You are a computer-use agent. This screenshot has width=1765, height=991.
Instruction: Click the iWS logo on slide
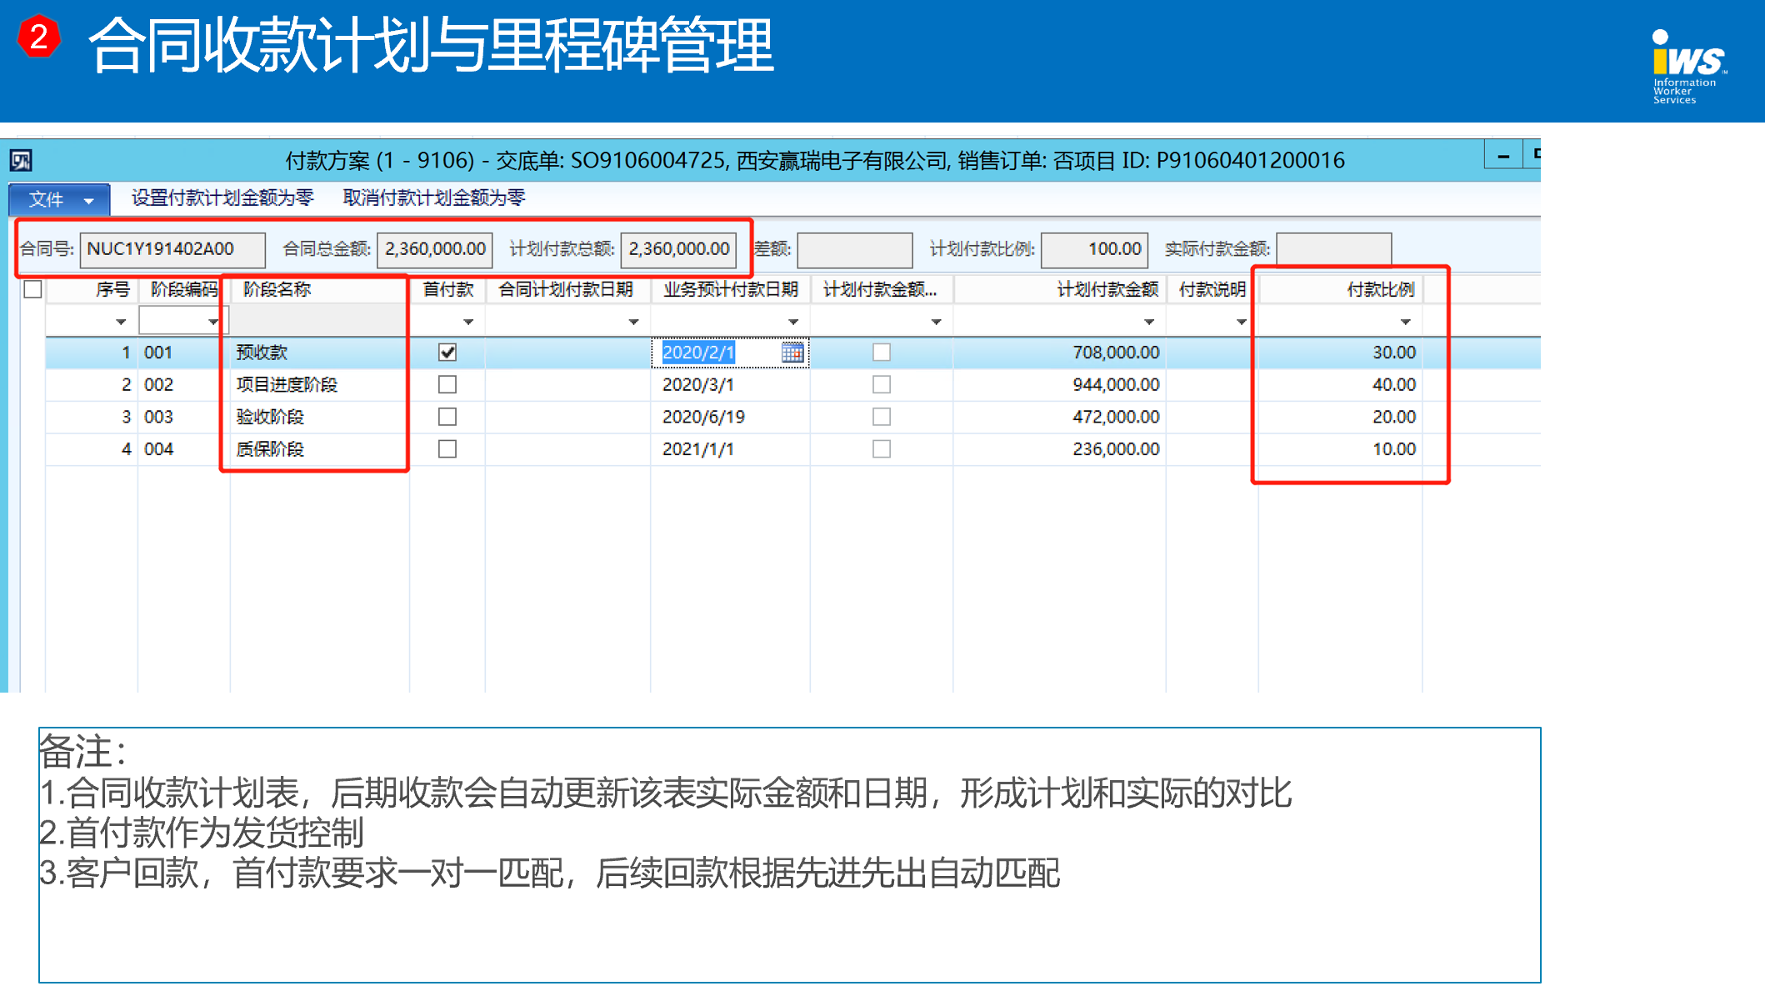click(1689, 67)
